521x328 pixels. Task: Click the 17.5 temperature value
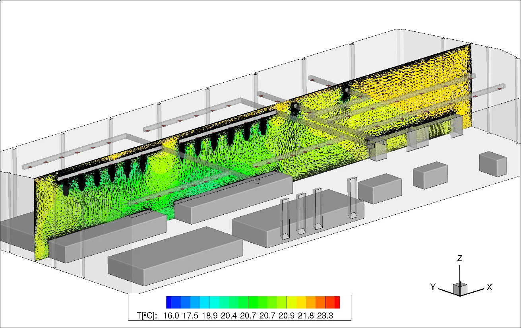point(190,316)
